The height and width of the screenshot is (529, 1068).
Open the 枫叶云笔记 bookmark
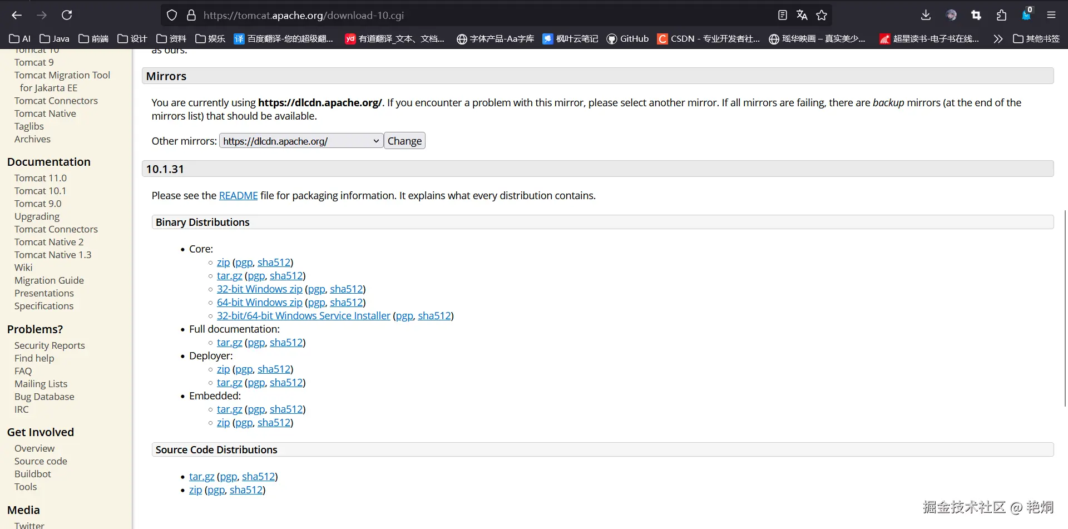[x=571, y=38]
